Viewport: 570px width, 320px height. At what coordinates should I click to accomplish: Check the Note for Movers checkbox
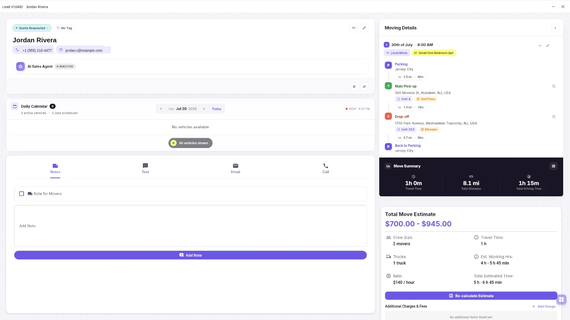pos(22,194)
